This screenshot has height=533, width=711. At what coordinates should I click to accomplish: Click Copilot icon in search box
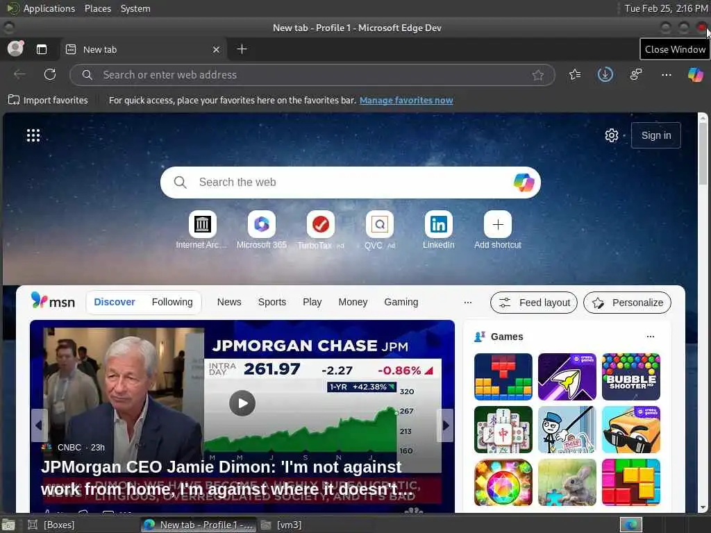point(524,183)
